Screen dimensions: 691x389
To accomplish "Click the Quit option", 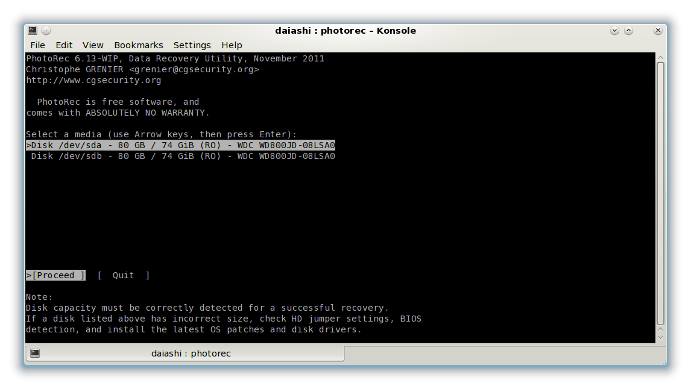I will (x=124, y=275).
